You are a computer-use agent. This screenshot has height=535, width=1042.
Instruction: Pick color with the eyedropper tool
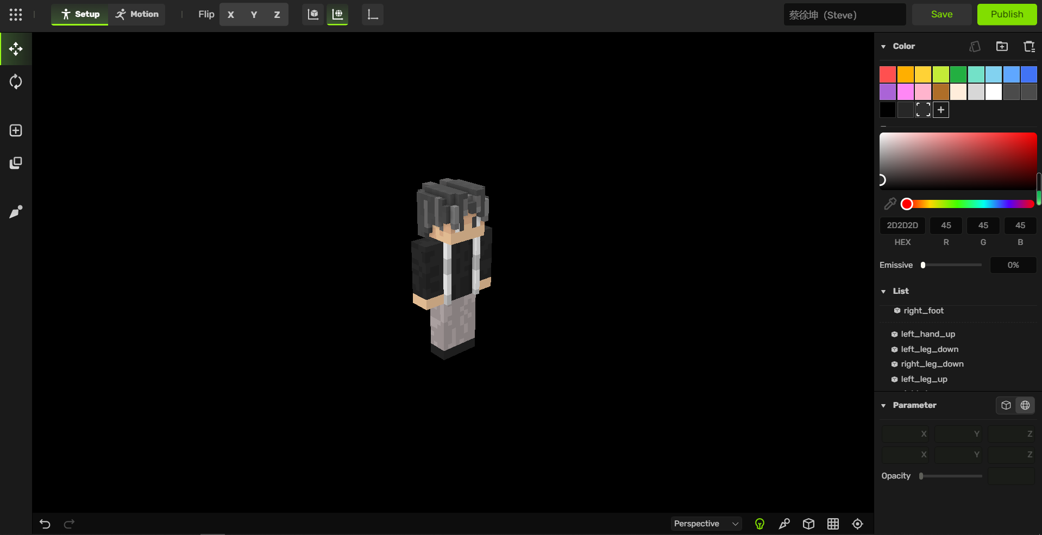point(889,204)
